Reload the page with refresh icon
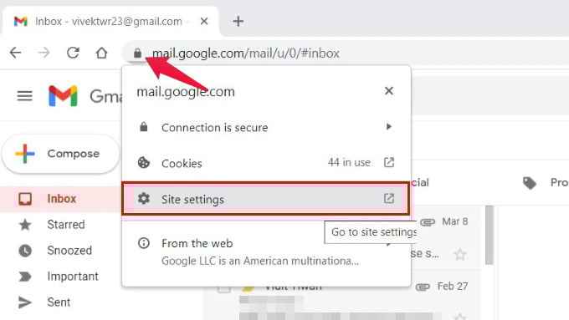The height and width of the screenshot is (320, 569). coord(73,53)
